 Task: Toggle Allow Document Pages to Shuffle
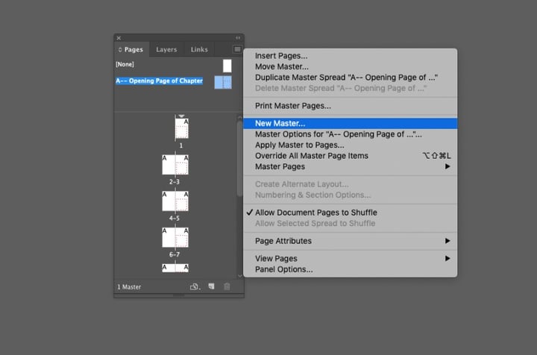click(350, 213)
